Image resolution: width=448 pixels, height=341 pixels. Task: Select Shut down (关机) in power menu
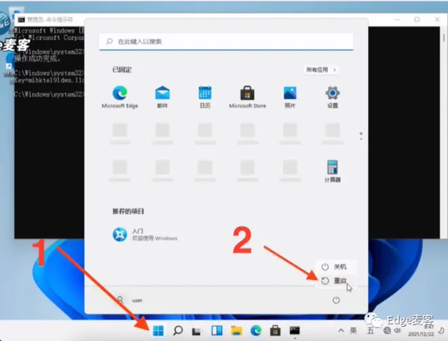click(335, 267)
